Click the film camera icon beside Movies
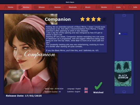The width and height of the screenshot is (140, 105). pos(20,7)
